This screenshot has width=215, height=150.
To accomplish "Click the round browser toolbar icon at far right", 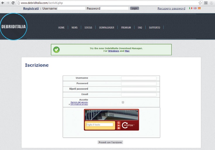I will [x=211, y=3].
